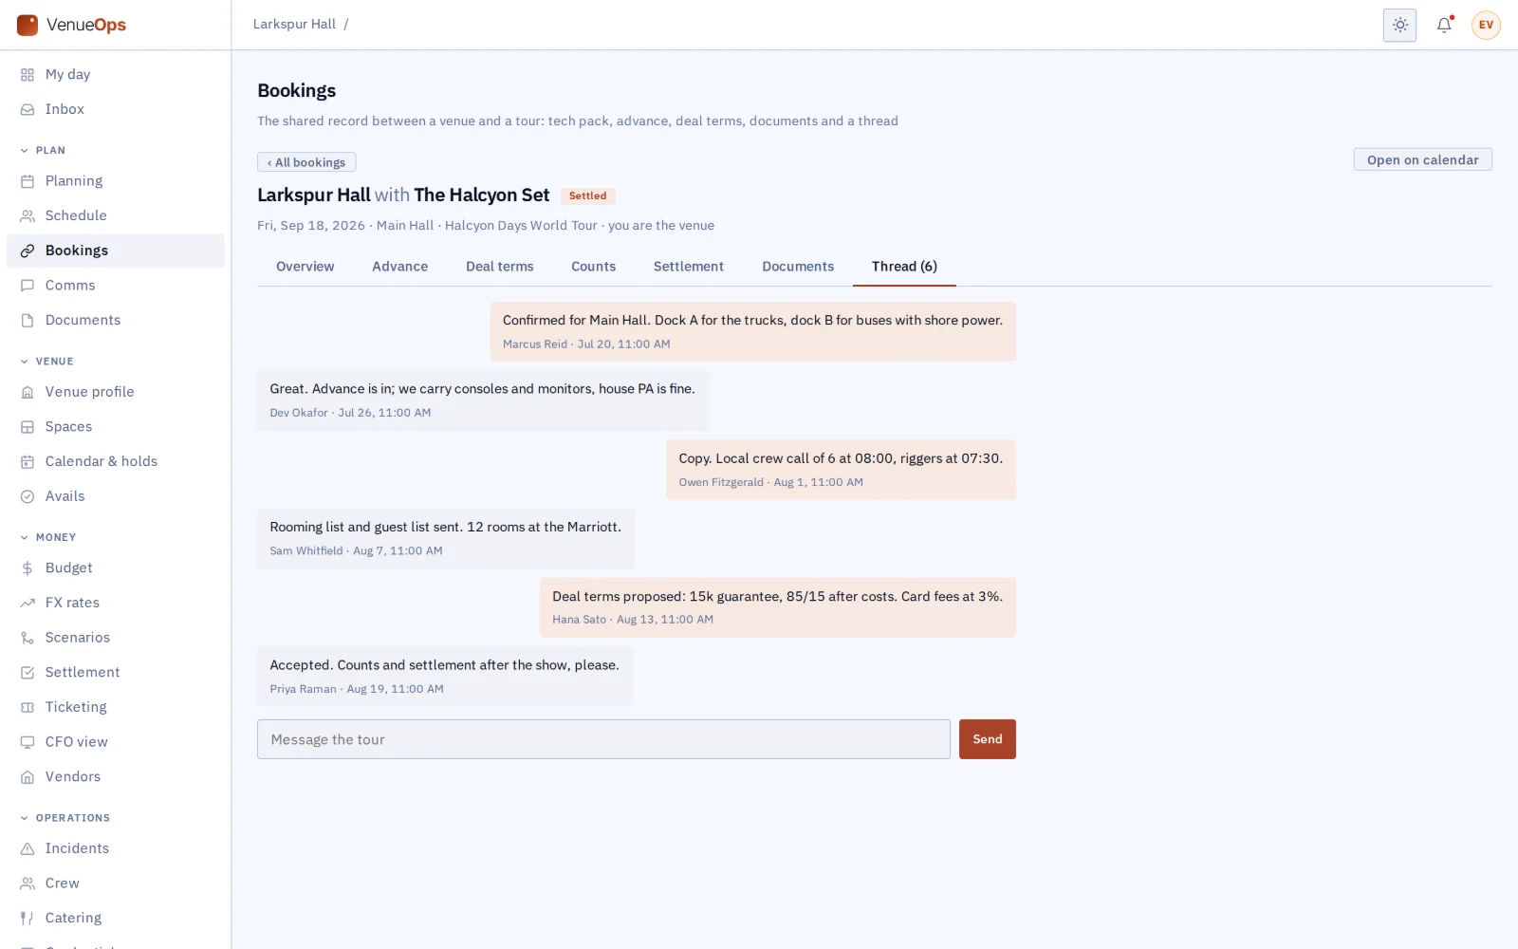Send the message to the tour
The width and height of the screenshot is (1518, 949).
click(x=987, y=739)
